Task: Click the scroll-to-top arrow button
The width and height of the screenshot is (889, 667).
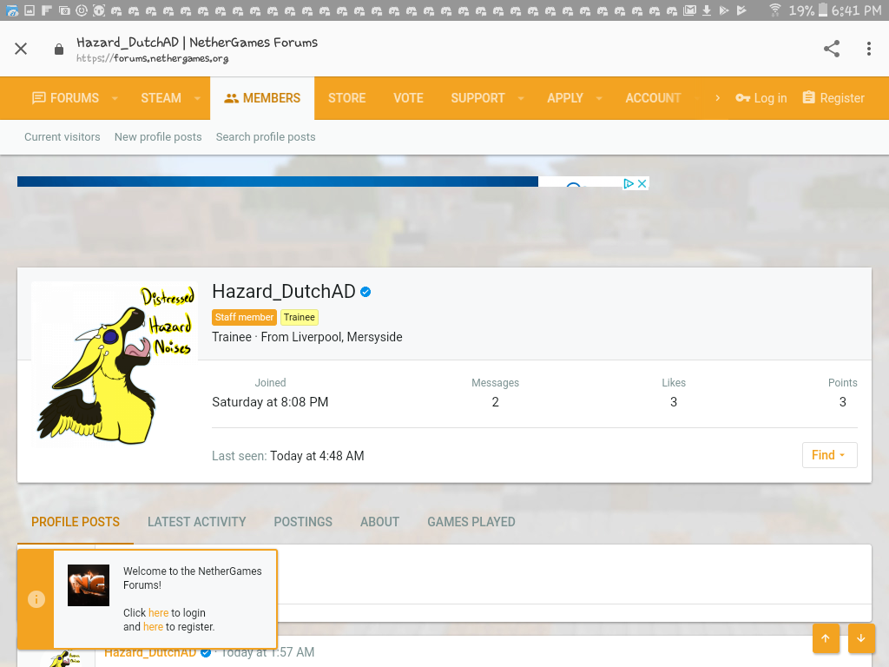Action: pyautogui.click(x=826, y=638)
